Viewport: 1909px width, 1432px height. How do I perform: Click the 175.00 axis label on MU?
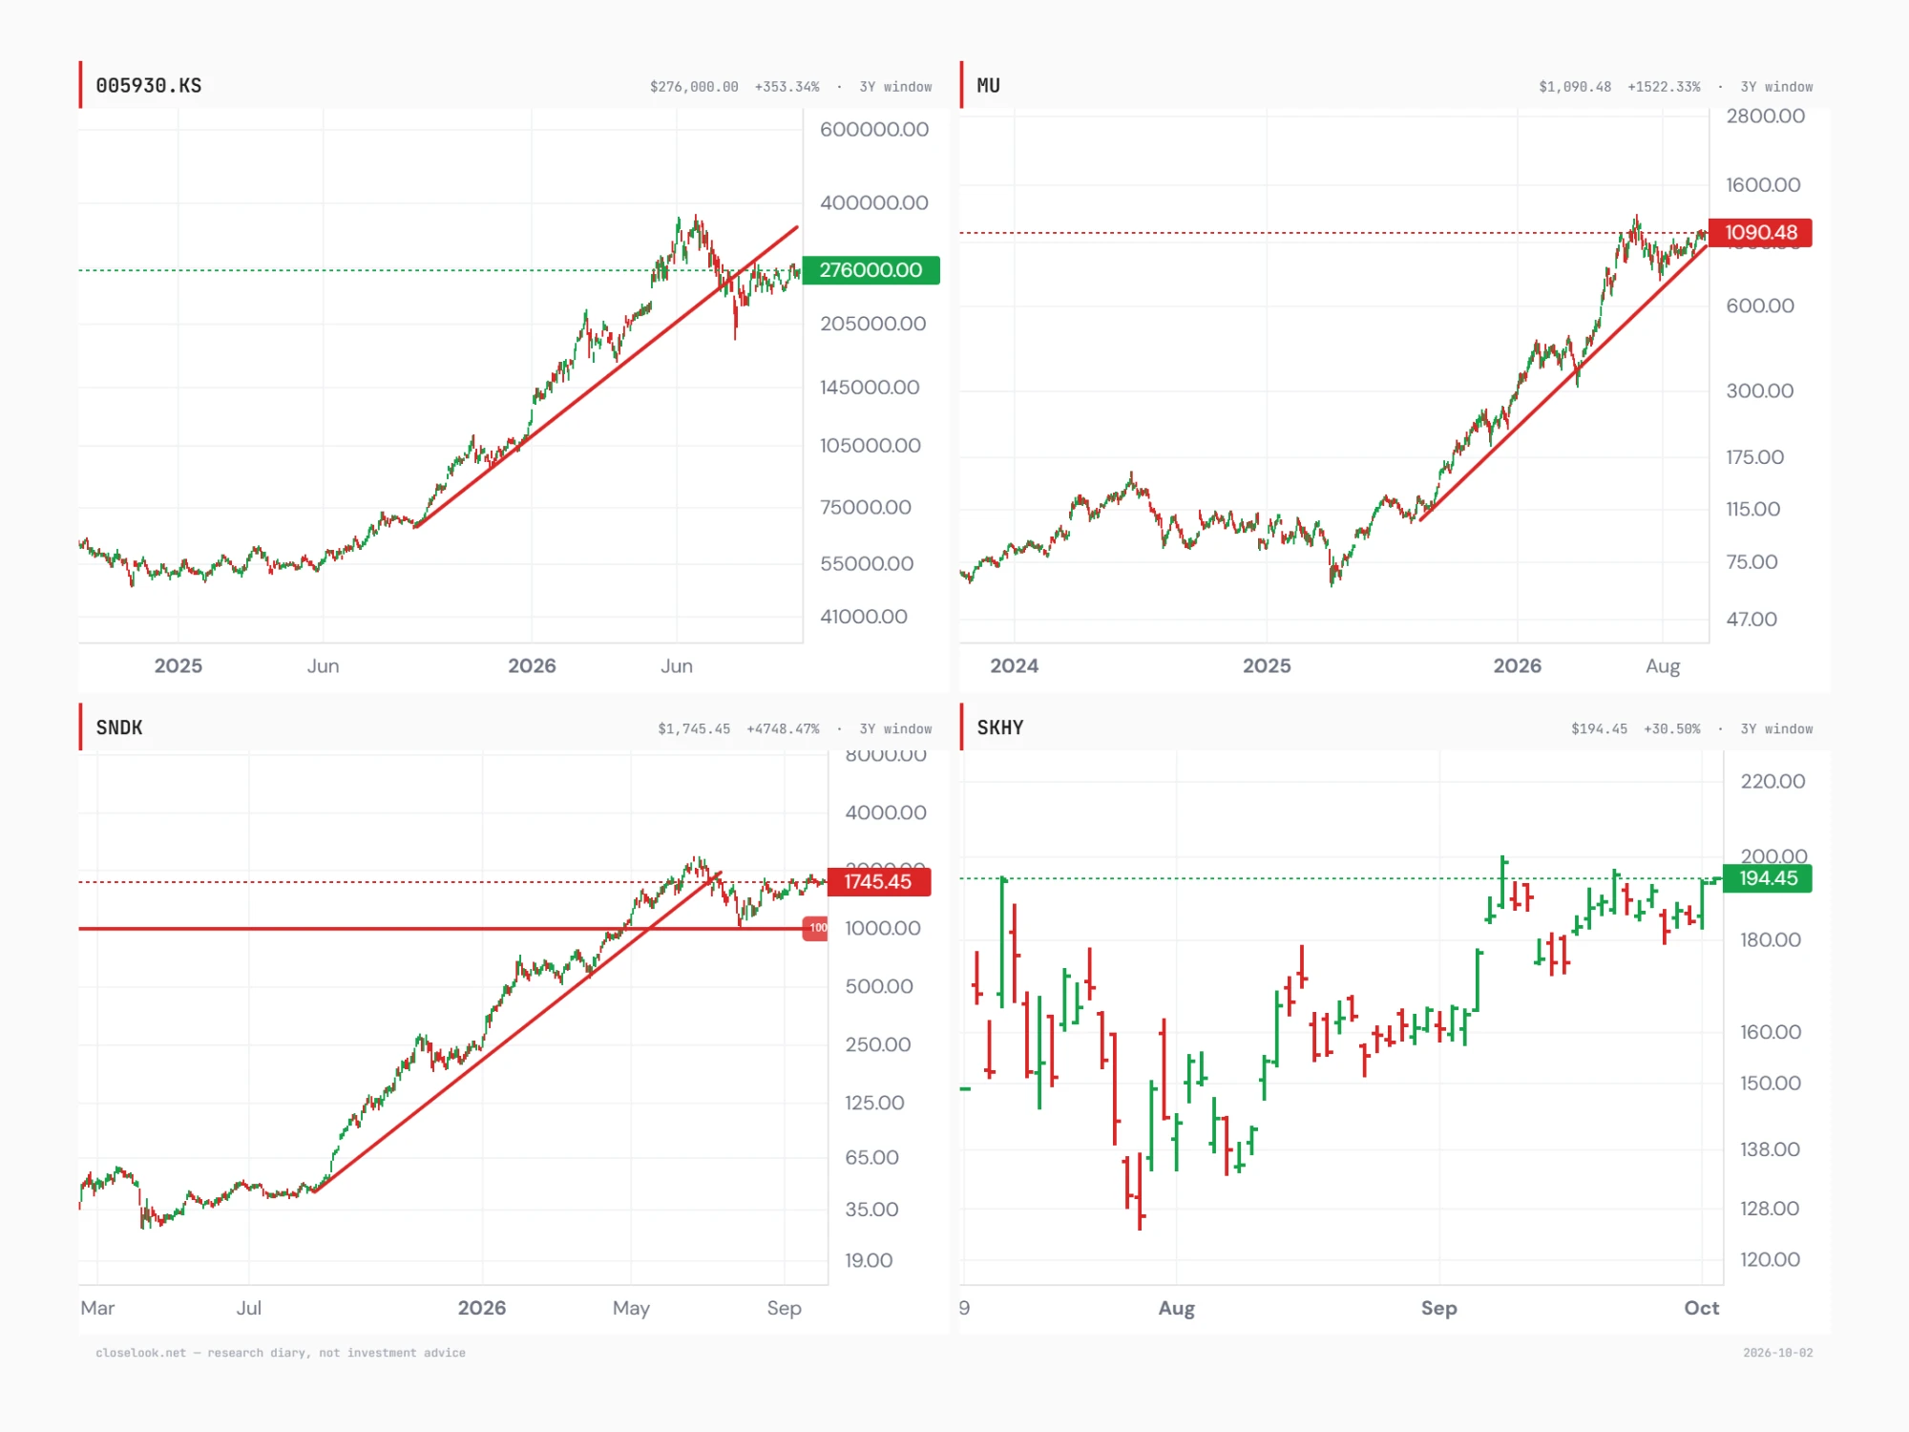(x=1754, y=457)
